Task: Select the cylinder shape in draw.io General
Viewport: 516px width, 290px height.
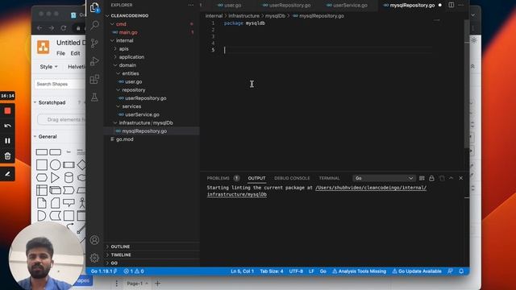Action: click(x=69, y=178)
